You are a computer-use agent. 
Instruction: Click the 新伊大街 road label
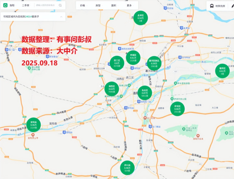tap(150, 81)
